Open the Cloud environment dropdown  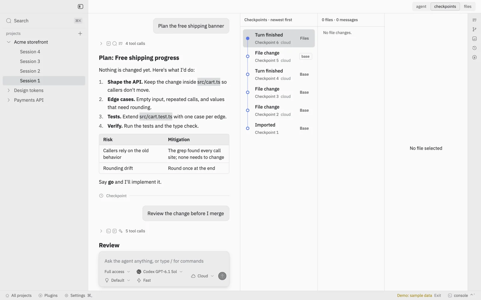pos(202,276)
